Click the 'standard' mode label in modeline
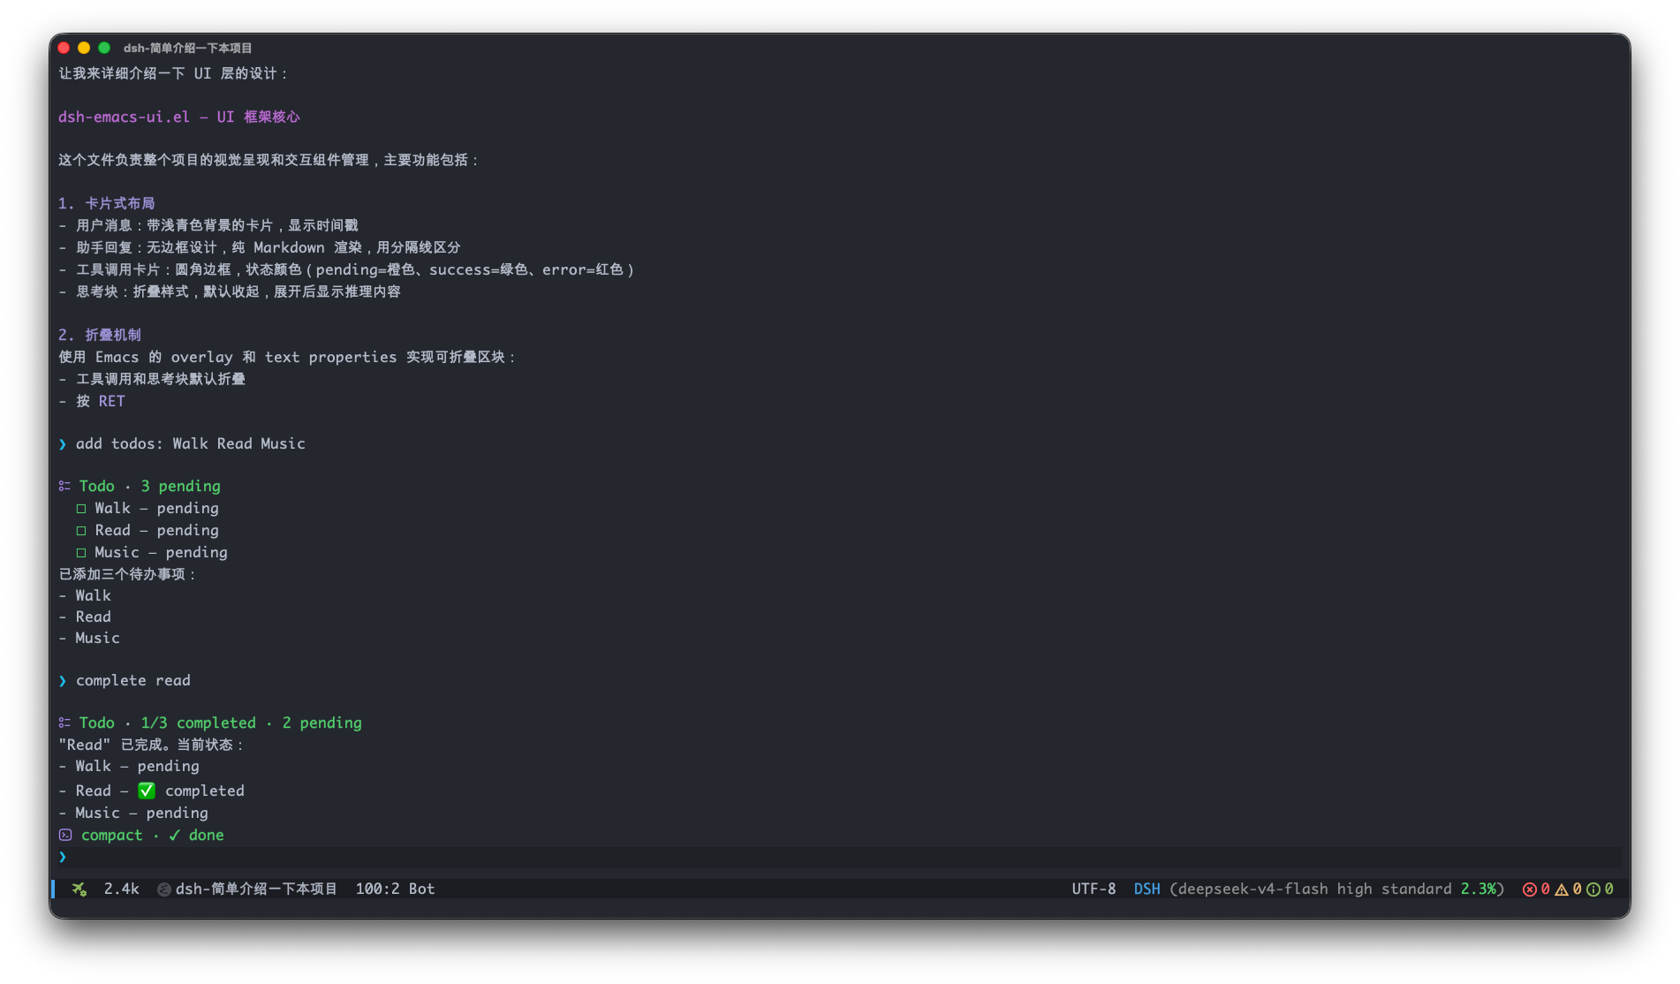 point(1416,889)
